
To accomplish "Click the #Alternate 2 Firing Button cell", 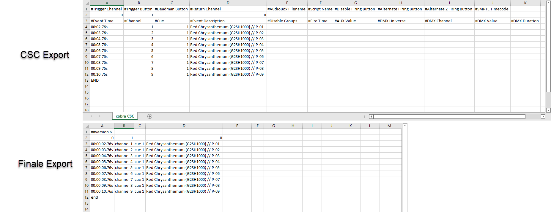I will pyautogui.click(x=449, y=9).
